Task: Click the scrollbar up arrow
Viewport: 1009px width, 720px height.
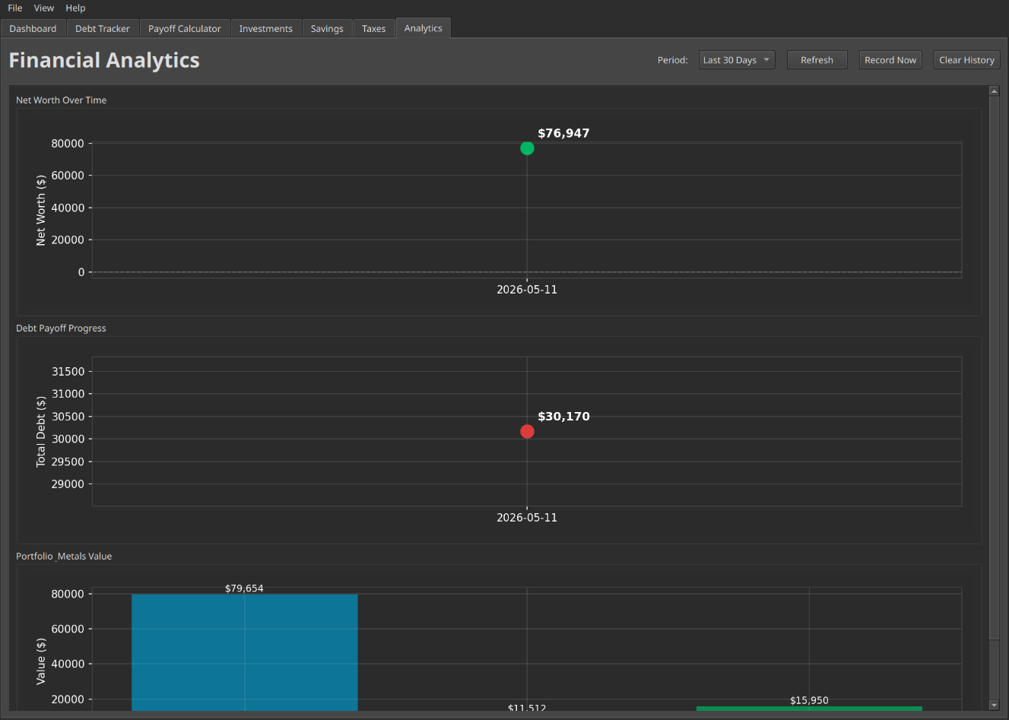Action: coord(994,91)
